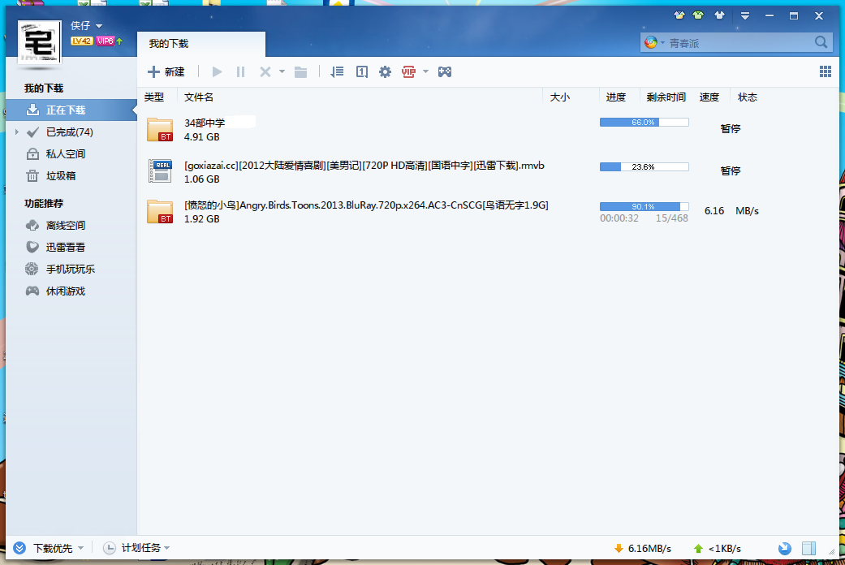Viewport: 845px width, 565px height.
Task: Click the Xunlei bird icon in status bar
Action: [x=785, y=548]
